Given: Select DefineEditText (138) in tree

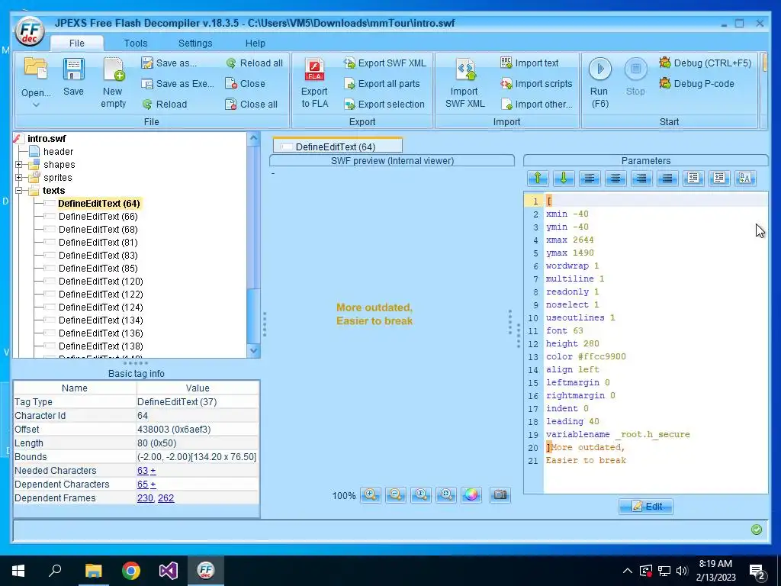Looking at the screenshot, I should [101, 346].
